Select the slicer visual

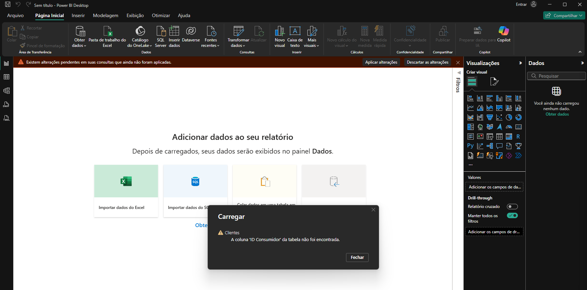(x=490, y=136)
